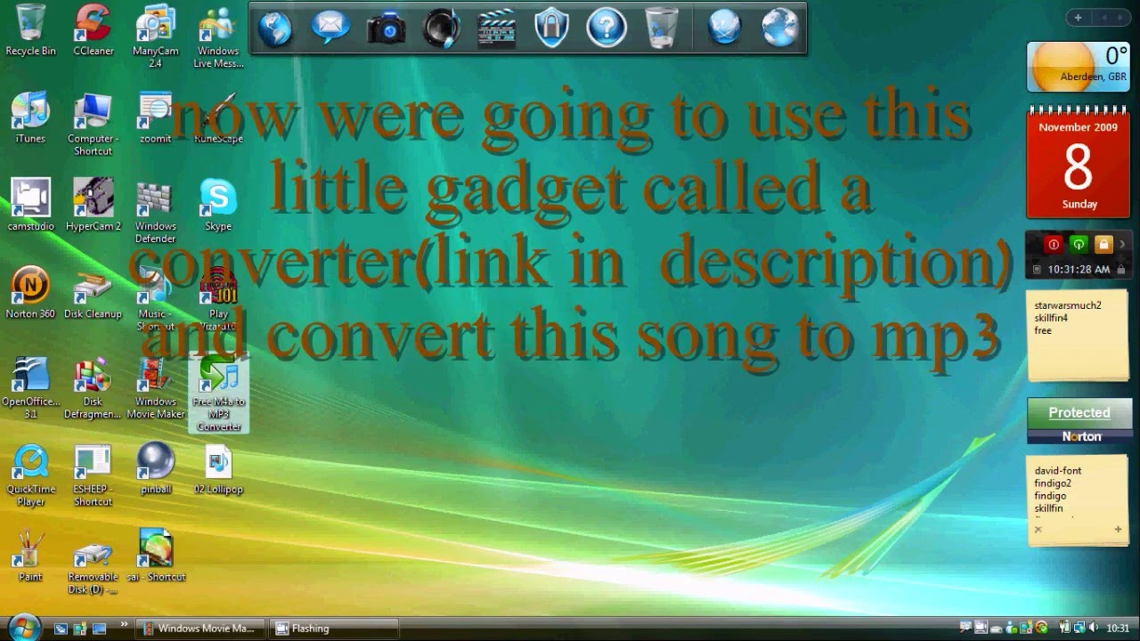Viewport: 1140px width, 641px height.
Task: Open the mail envelope dock icon
Action: coord(330,28)
